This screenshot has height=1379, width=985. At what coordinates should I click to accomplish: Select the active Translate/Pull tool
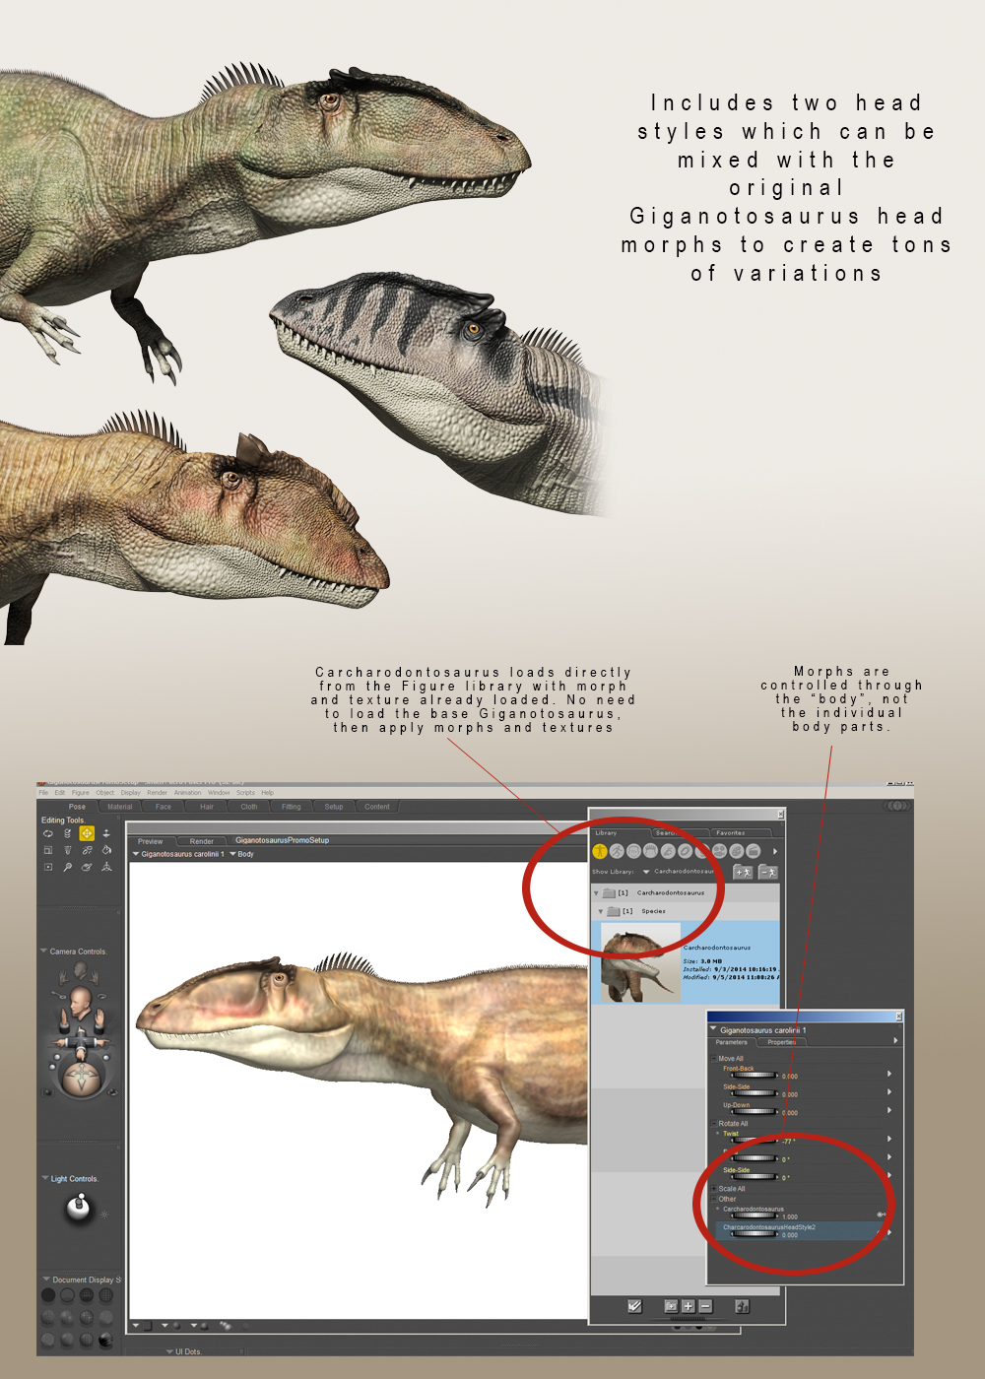pyautogui.click(x=87, y=833)
